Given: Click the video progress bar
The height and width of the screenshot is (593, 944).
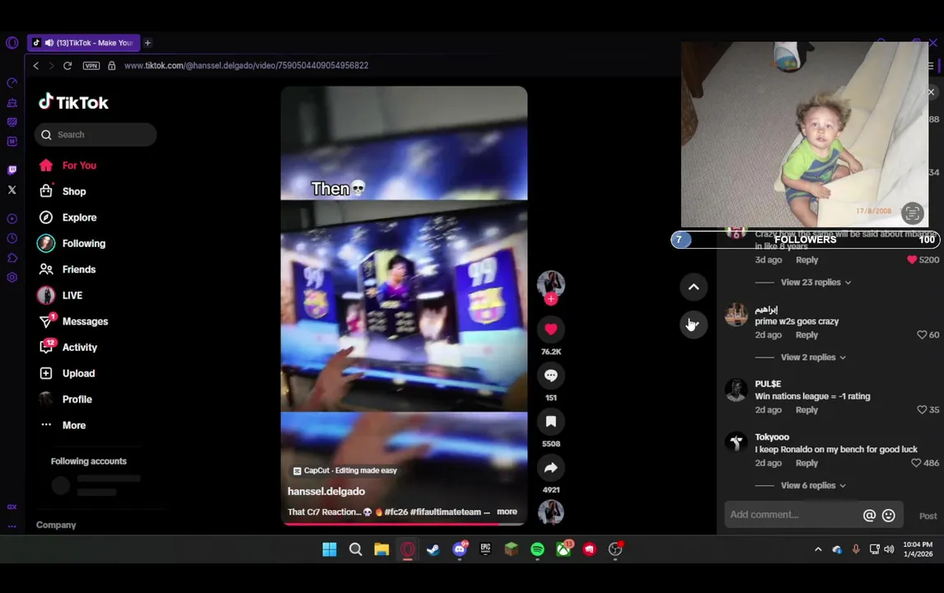Looking at the screenshot, I should [x=404, y=524].
